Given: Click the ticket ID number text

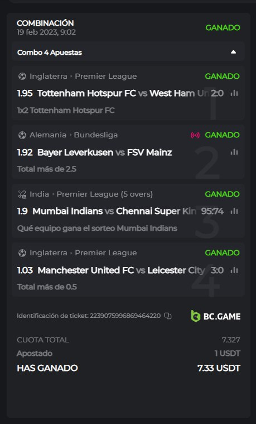Looking at the screenshot, I should pyautogui.click(x=125, y=316).
